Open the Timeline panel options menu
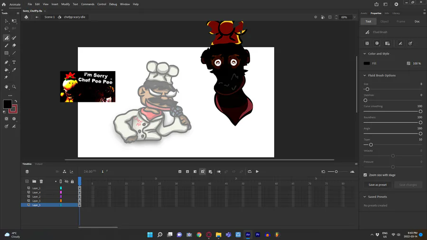Screen dimensions: 427x240 tap(356, 164)
